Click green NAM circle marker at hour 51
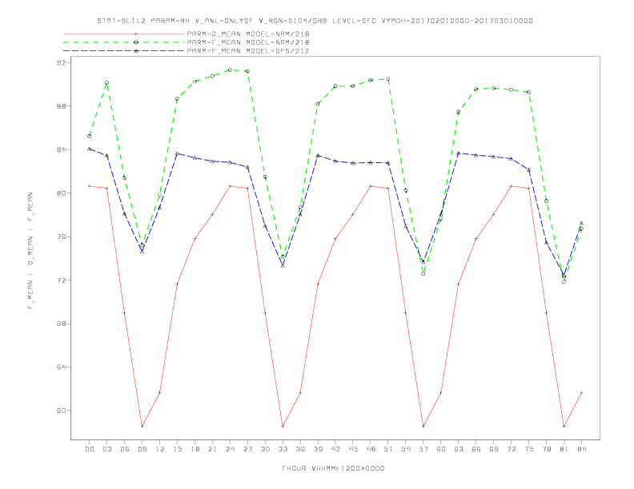Screen dimensions: 634x489 388,79
